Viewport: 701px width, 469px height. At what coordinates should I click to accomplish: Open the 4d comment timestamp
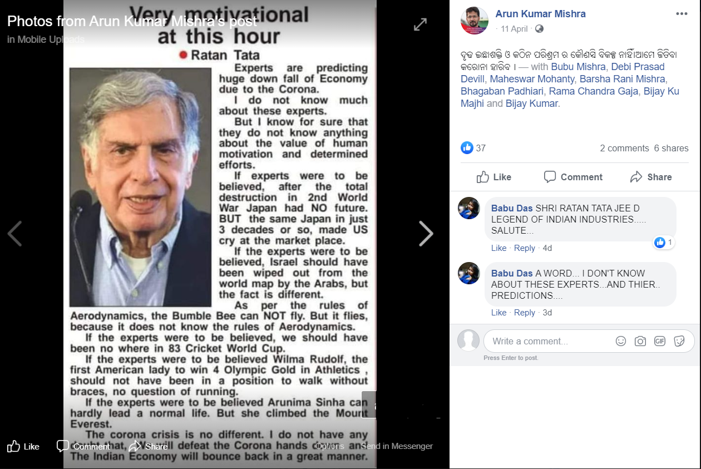(x=547, y=248)
